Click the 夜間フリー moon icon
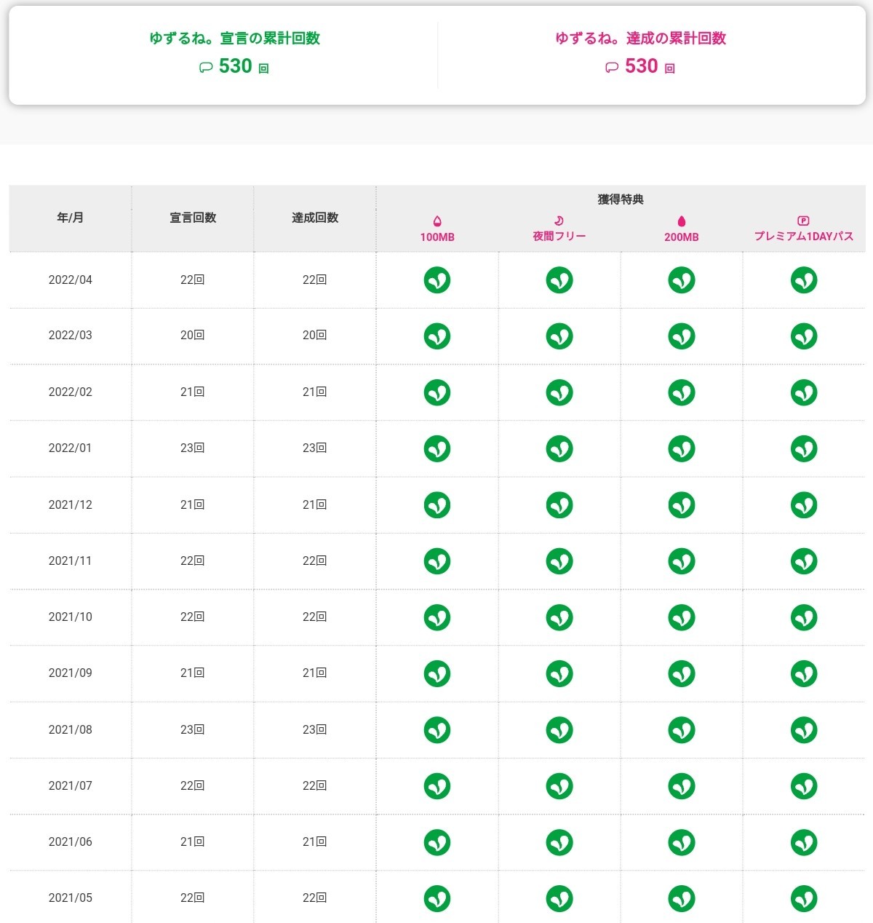The width and height of the screenshot is (873, 923). 559,221
